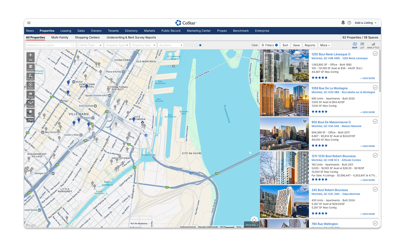Set the star rating filter to five stars

pos(200,45)
